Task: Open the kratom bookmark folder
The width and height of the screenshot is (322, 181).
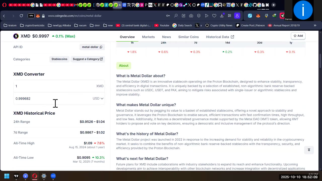Action: tap(10, 25)
